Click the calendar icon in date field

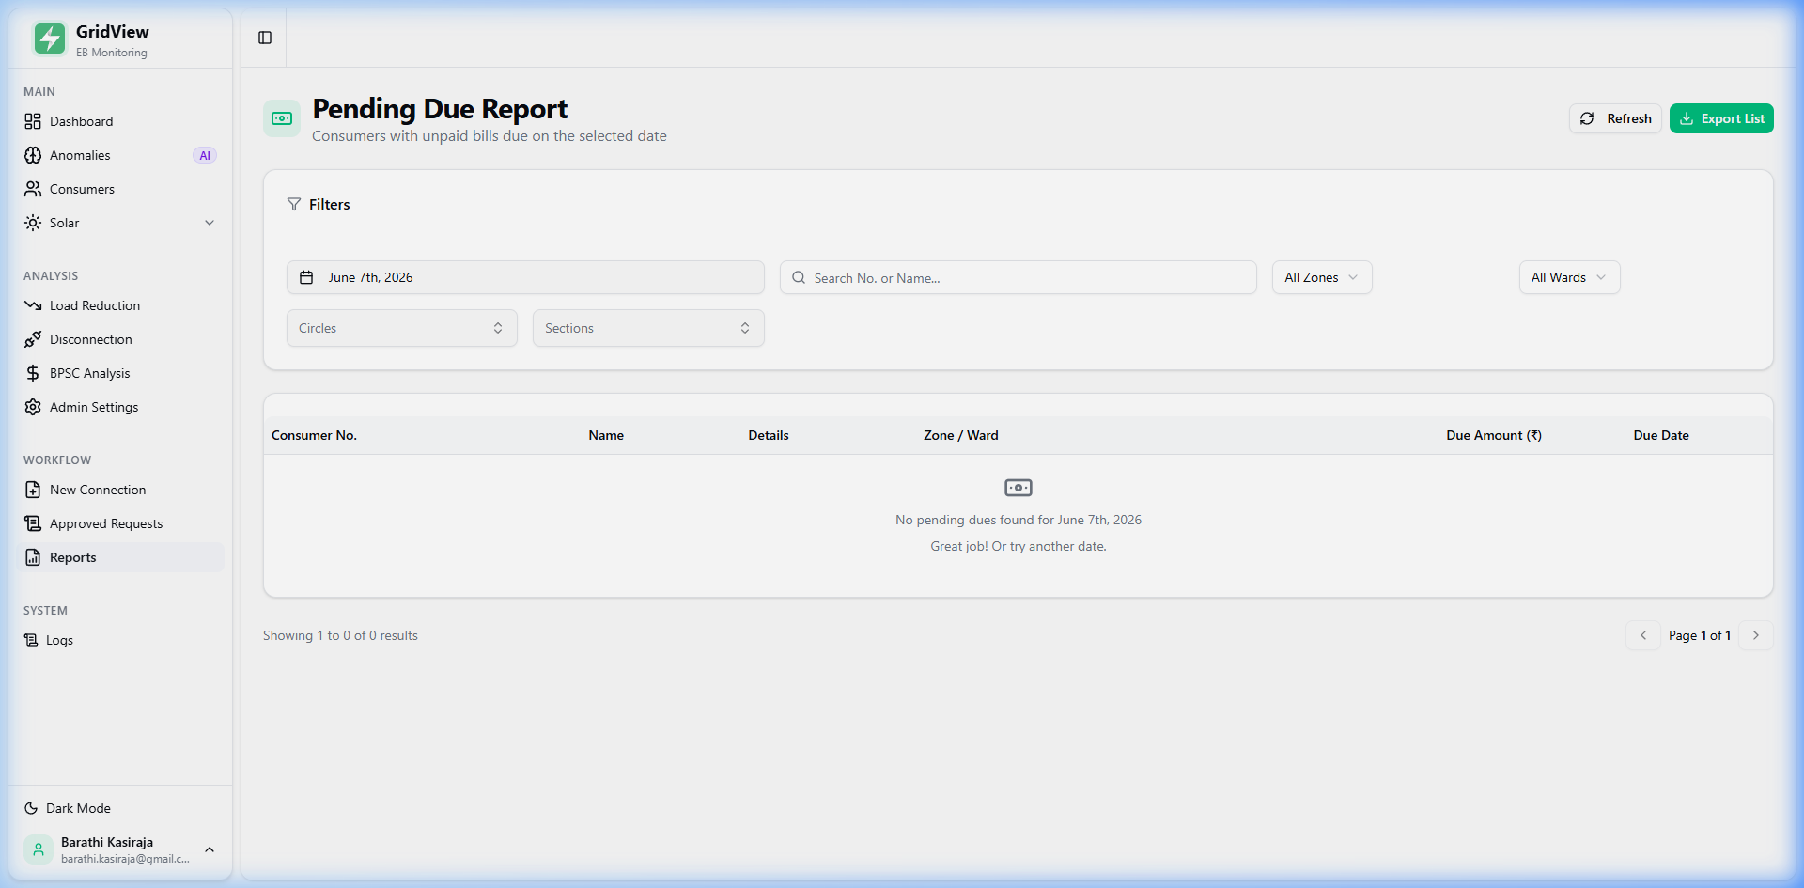tap(306, 277)
